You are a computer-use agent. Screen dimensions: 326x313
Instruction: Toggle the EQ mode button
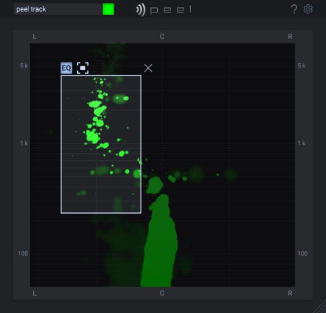[66, 68]
